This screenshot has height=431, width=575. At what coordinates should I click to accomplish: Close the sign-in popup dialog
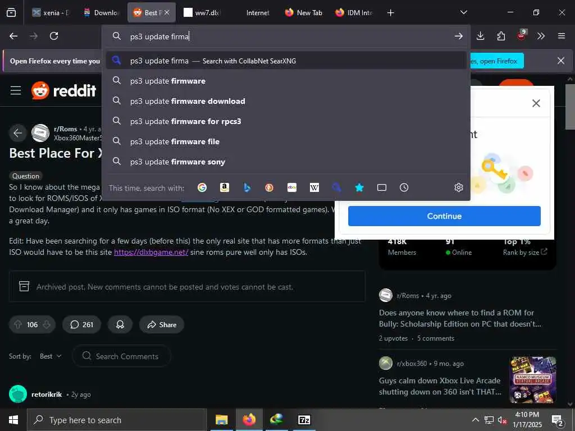click(x=536, y=103)
